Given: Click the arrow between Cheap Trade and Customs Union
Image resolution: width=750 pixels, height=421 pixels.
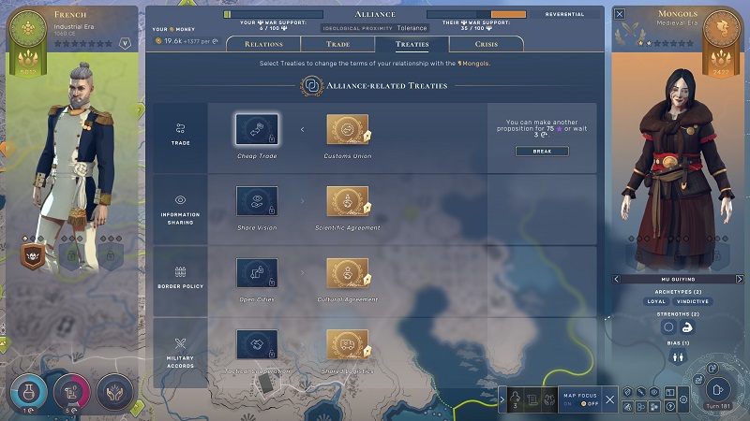Looking at the screenshot, I should 302,129.
